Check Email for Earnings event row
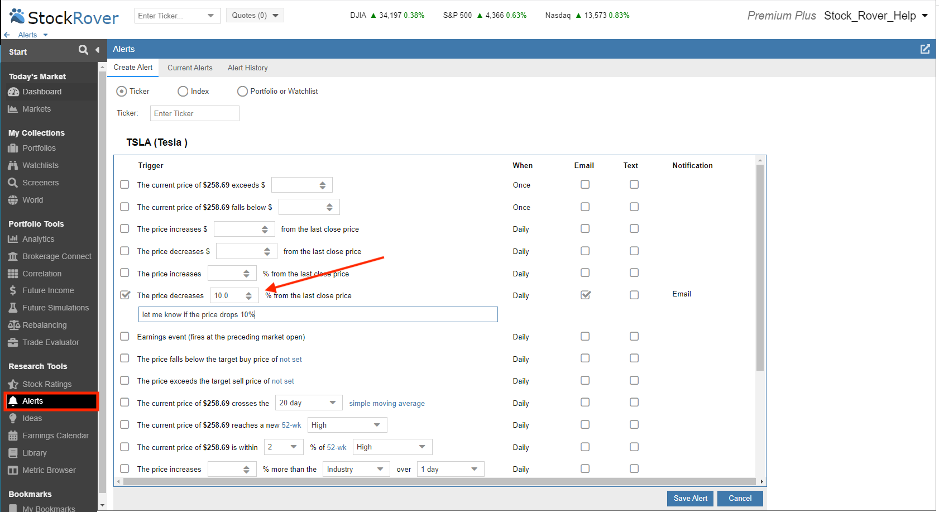The image size is (939, 512). (585, 336)
